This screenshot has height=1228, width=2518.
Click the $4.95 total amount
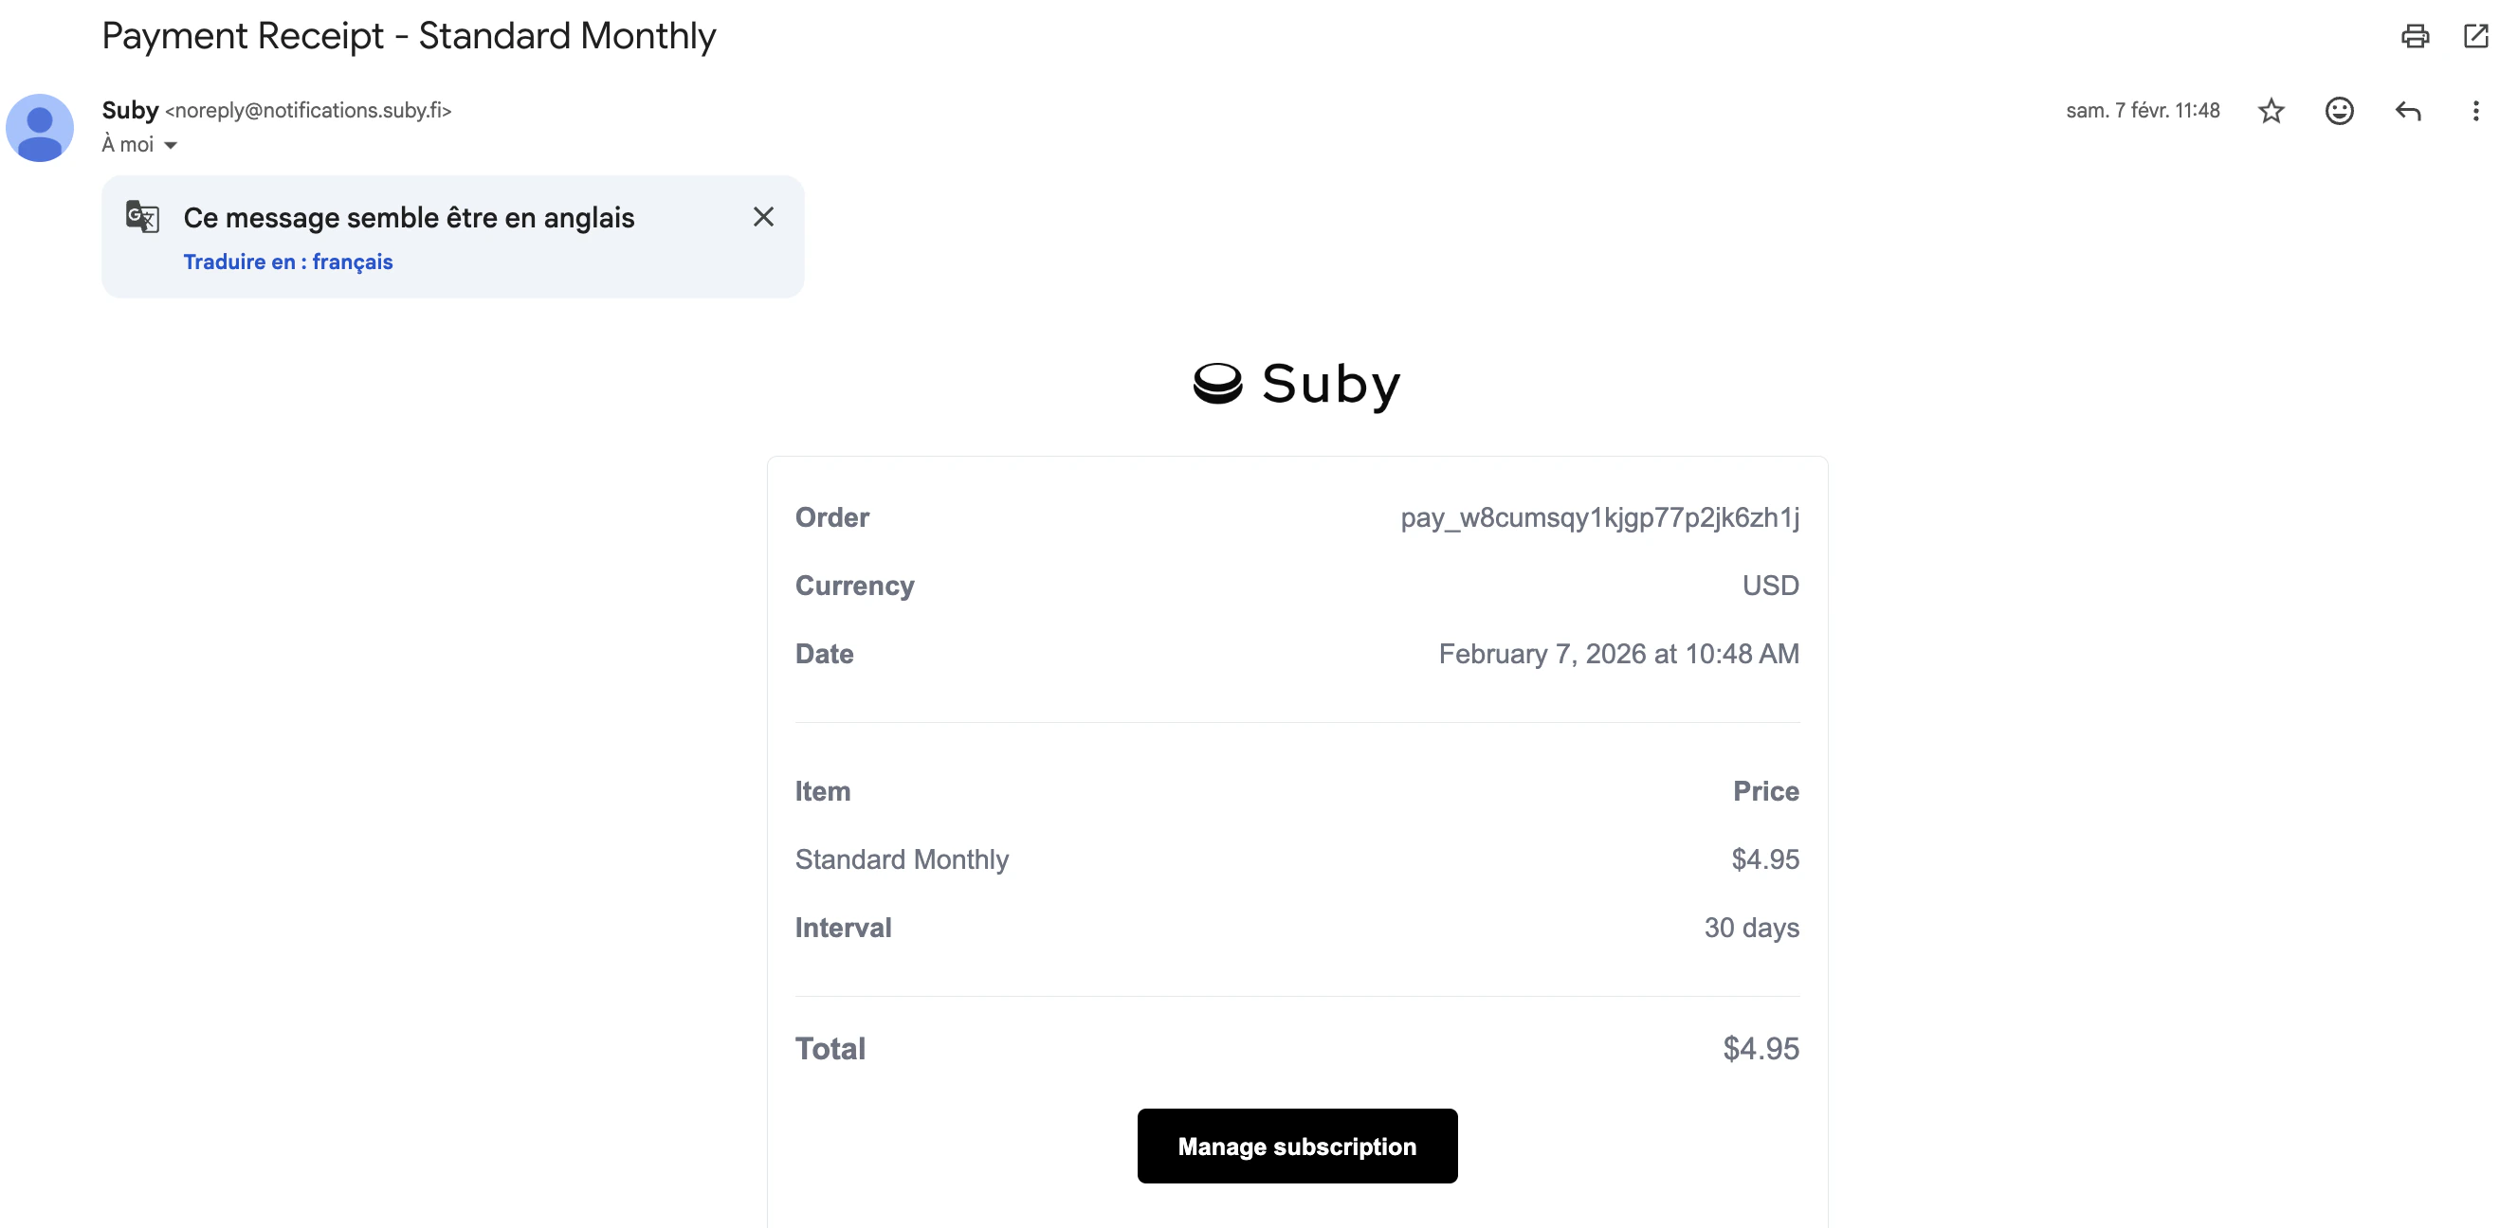[x=1761, y=1048]
